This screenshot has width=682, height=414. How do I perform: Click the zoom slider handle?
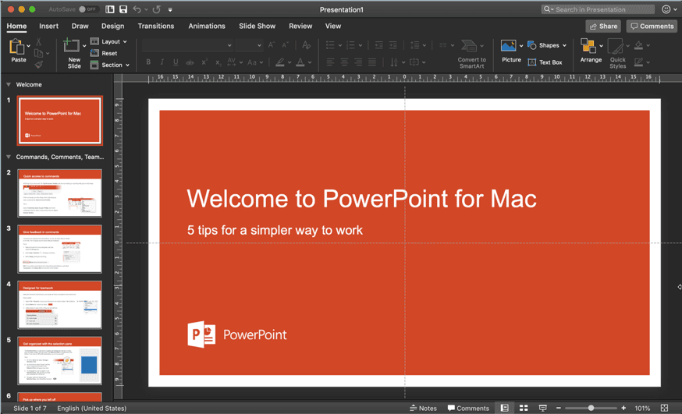[x=591, y=408]
